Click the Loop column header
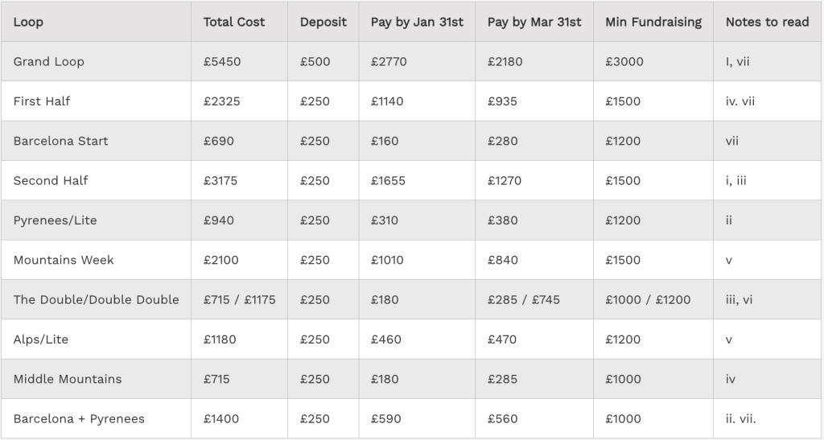824x440 pixels. 28,22
